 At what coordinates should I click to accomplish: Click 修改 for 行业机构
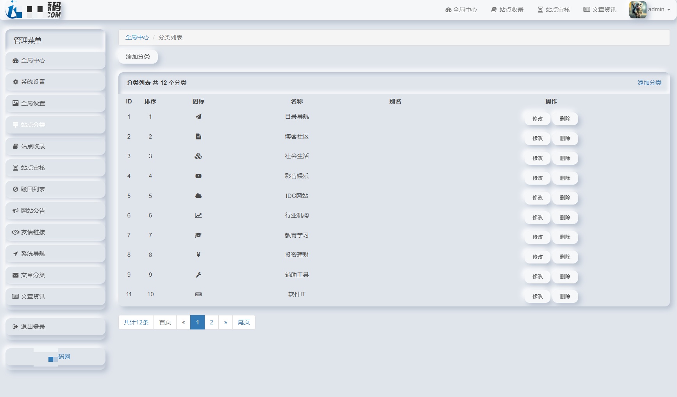(x=538, y=217)
